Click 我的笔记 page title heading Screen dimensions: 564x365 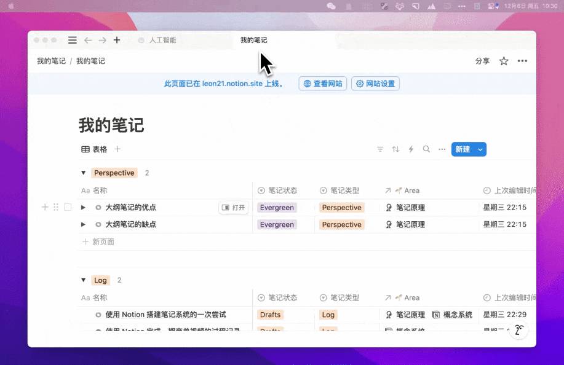[111, 125]
